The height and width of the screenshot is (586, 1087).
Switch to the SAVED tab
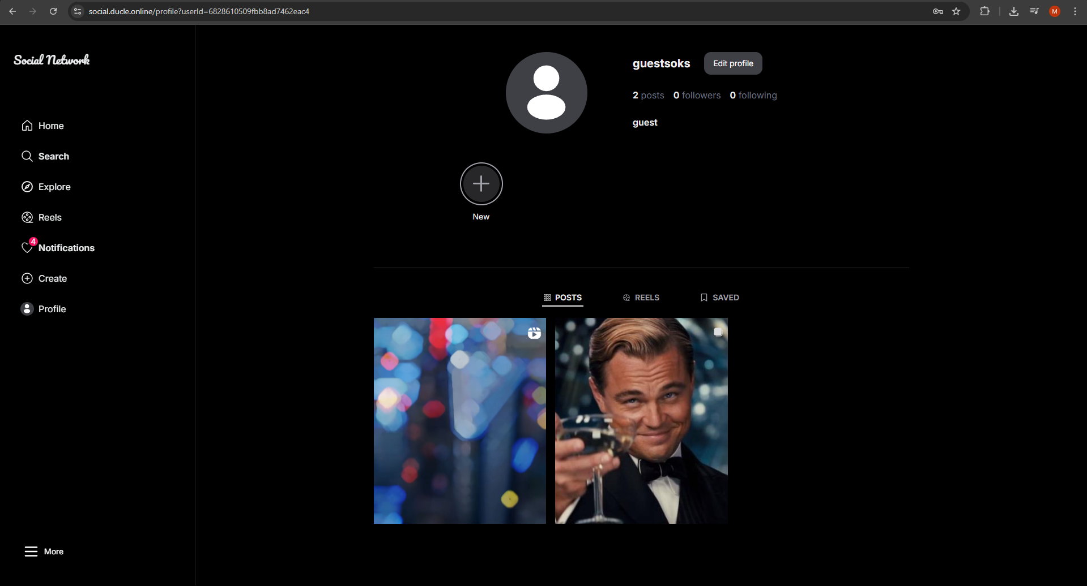pyautogui.click(x=719, y=298)
